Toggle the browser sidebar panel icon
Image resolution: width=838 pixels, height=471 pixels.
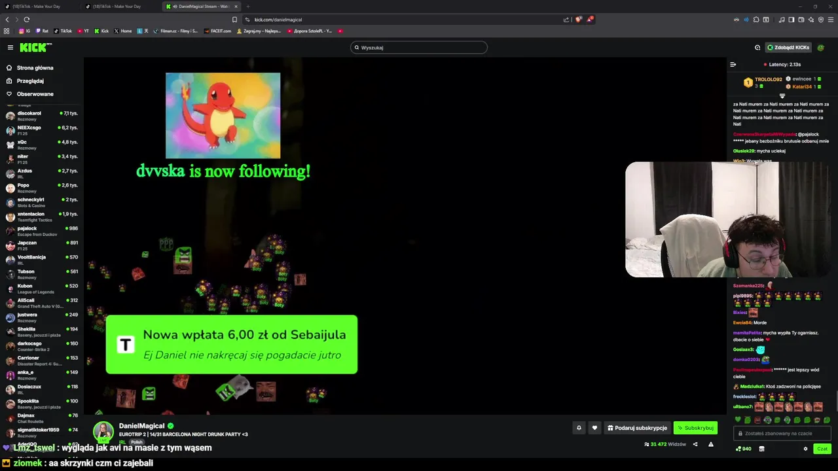791,20
